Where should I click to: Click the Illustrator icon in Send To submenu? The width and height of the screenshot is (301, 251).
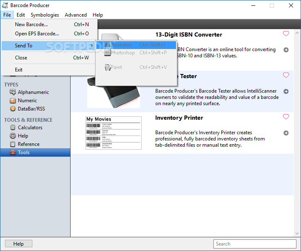point(108,45)
